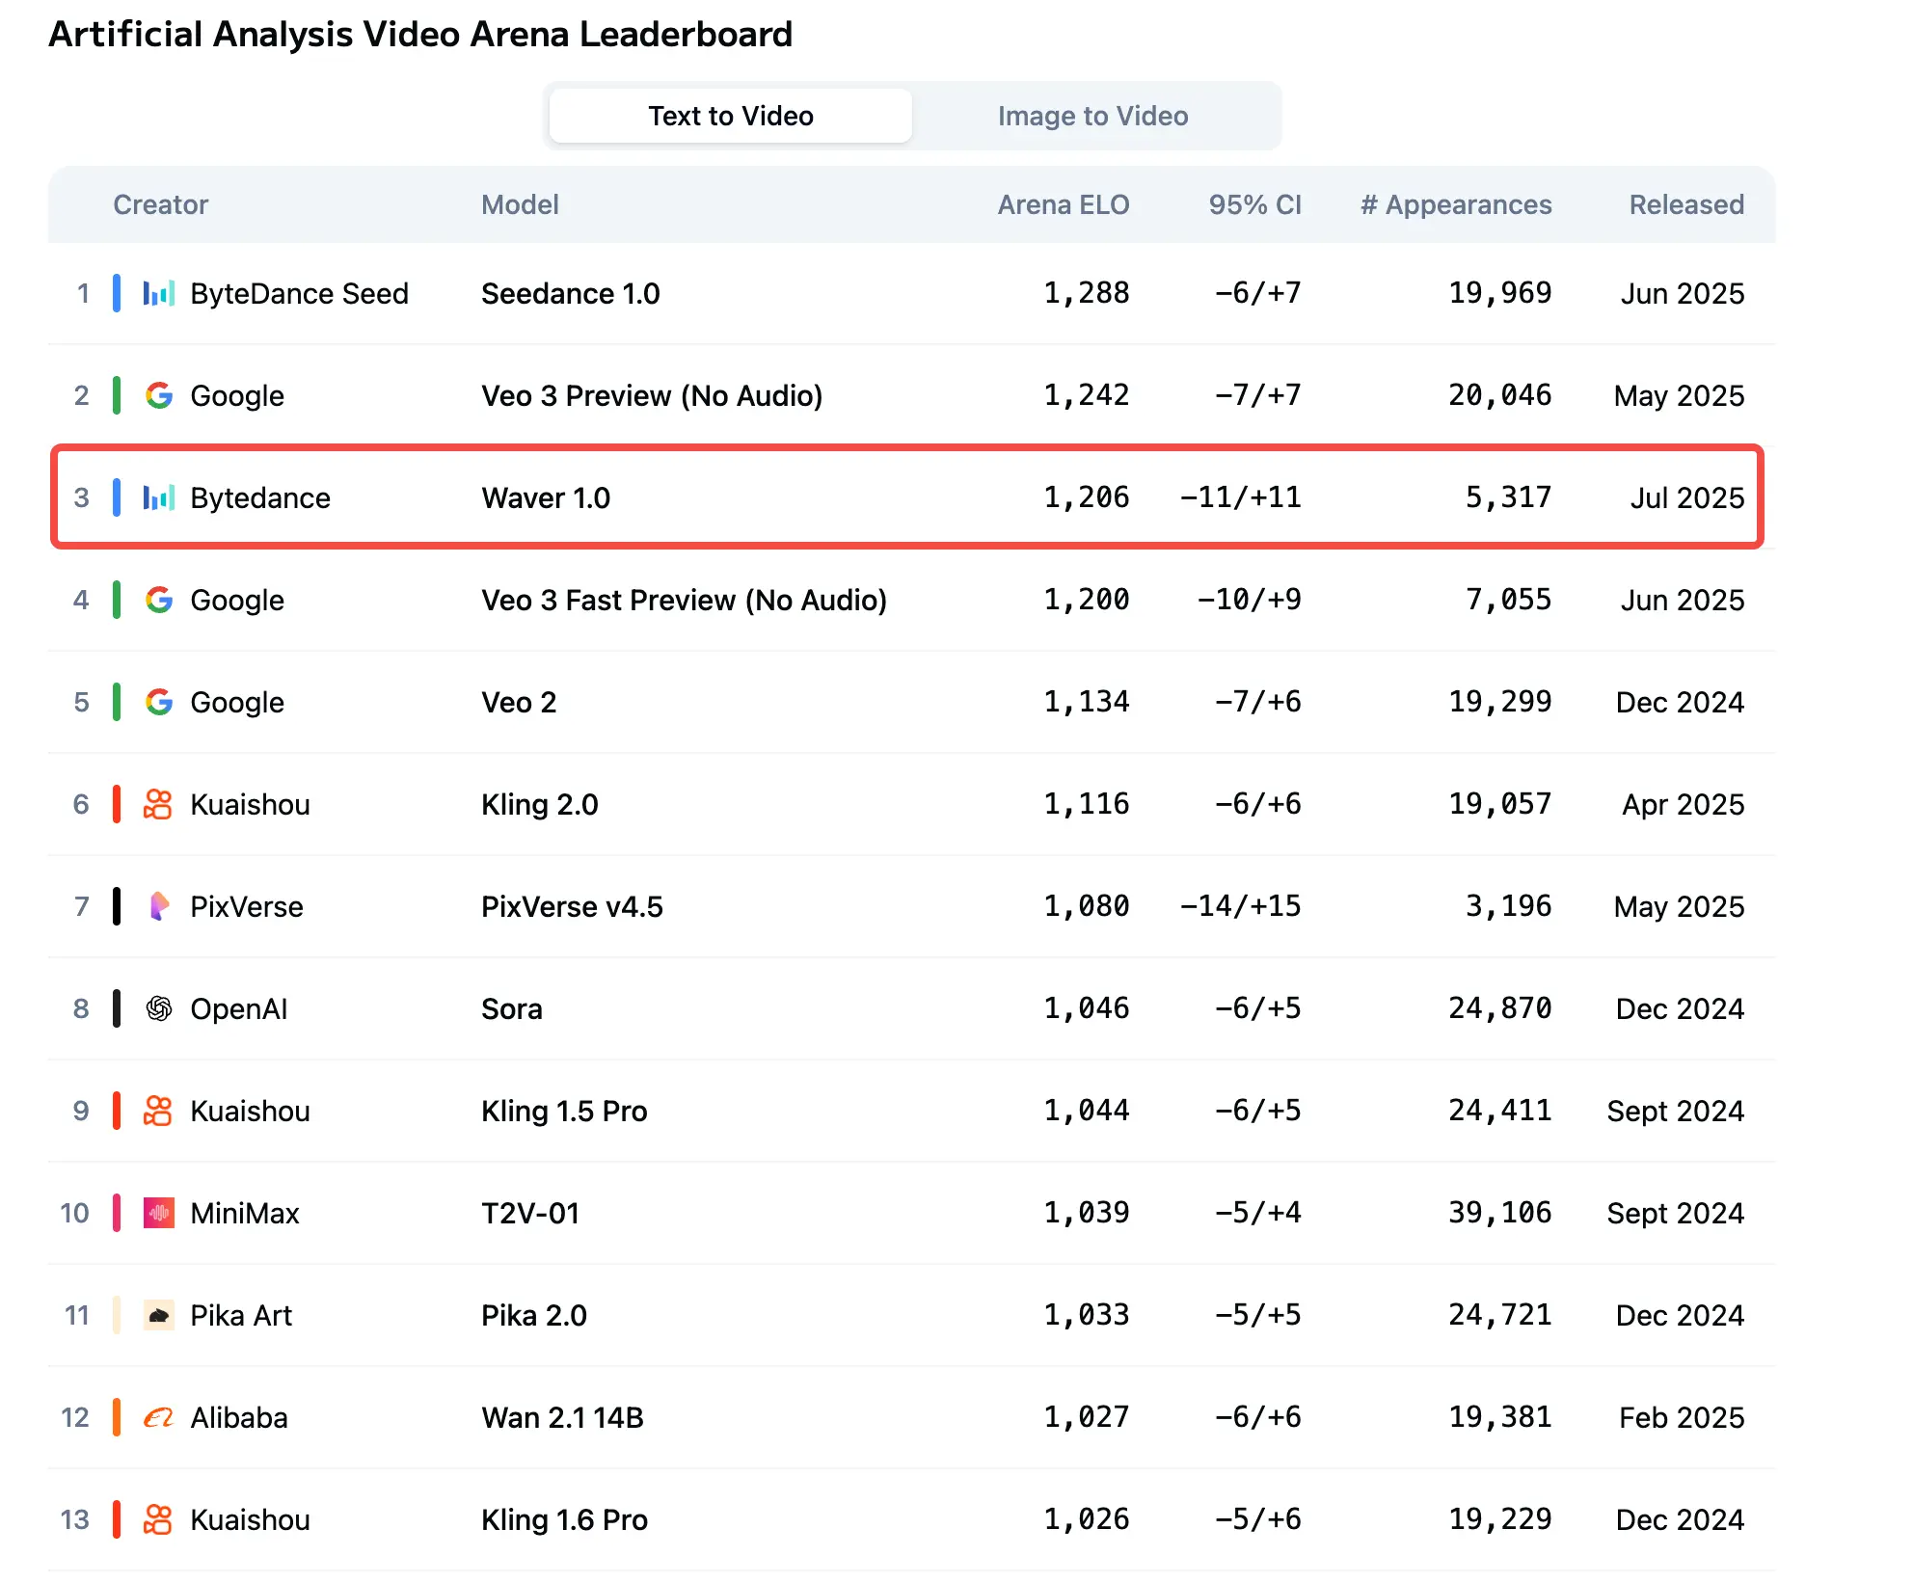Switch to the Text to Video tab
Viewport: 1913px width, 1583px height.
[x=730, y=116]
